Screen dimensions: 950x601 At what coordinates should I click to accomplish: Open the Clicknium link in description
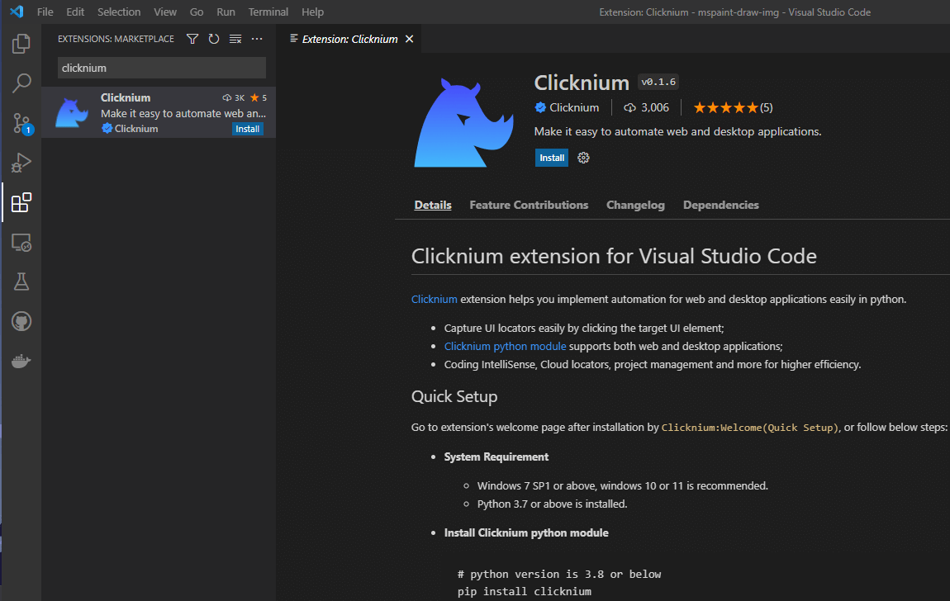pyautogui.click(x=435, y=299)
